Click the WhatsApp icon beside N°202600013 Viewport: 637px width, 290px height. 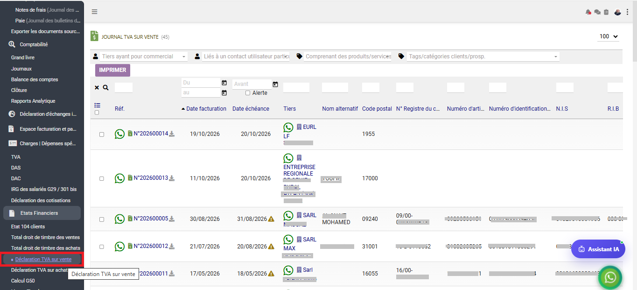120,178
